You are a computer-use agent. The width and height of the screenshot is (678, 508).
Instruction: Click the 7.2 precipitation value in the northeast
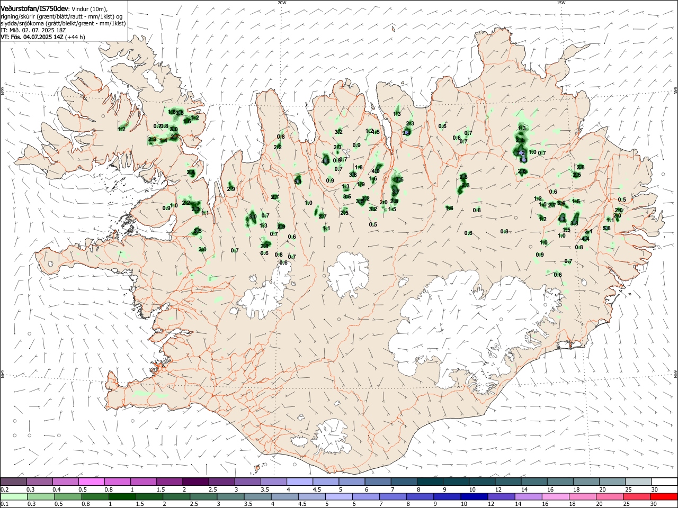(521, 153)
